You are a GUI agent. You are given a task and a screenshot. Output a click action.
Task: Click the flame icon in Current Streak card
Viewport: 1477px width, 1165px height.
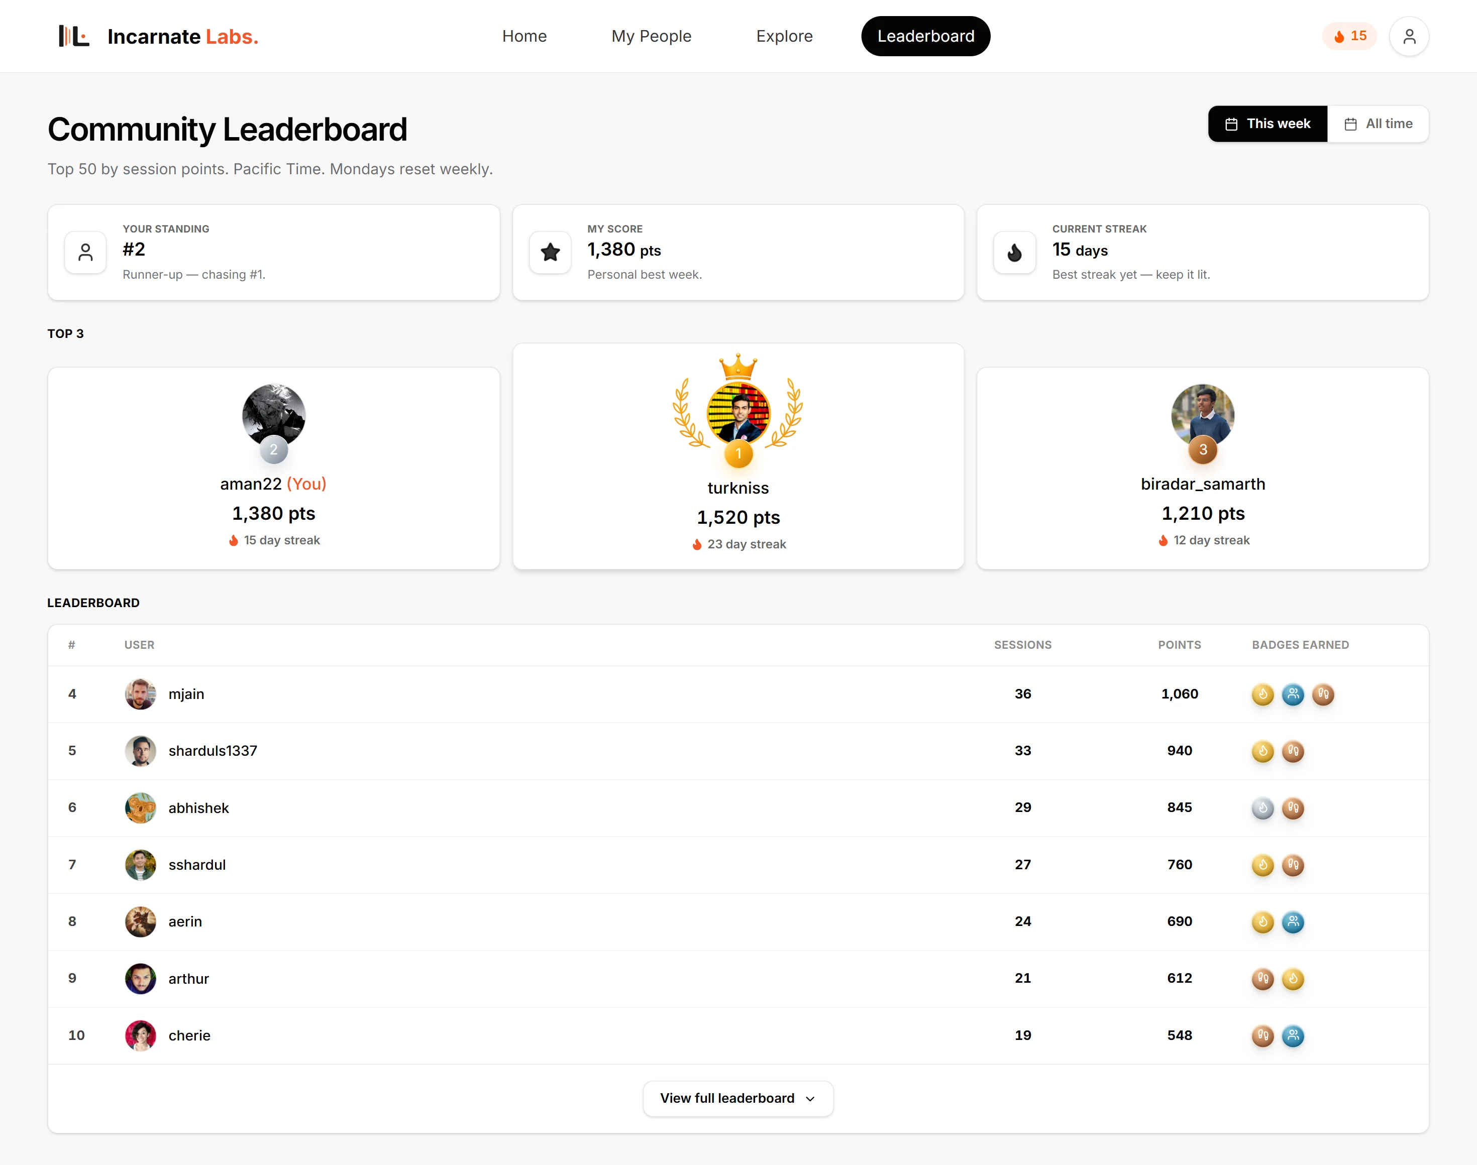coord(1014,253)
